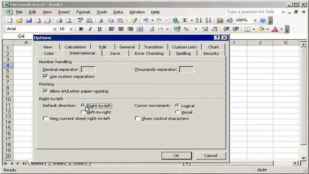Center the cell text
309x174 pixels.
click(121, 29)
